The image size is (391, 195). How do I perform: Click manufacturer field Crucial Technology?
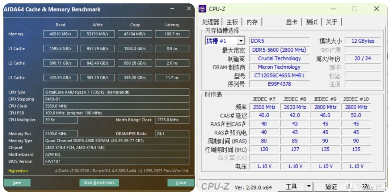(279, 58)
